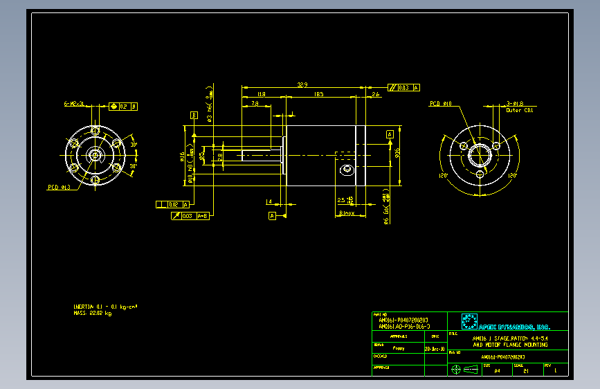Click the Apex Dynamics, Inc. company name

(514, 327)
